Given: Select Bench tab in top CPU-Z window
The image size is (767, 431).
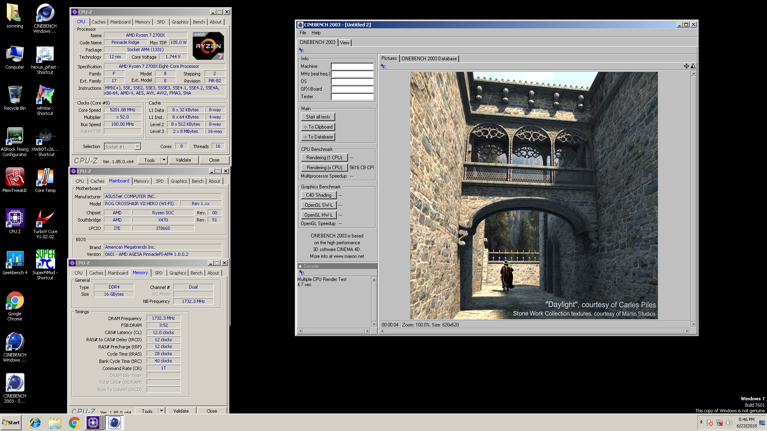Looking at the screenshot, I should pos(199,22).
